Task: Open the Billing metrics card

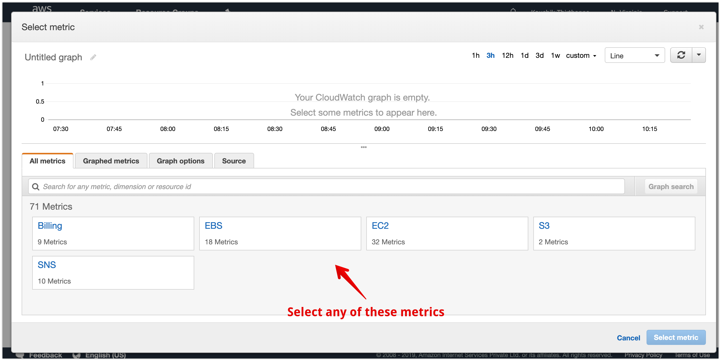Action: 50,226
